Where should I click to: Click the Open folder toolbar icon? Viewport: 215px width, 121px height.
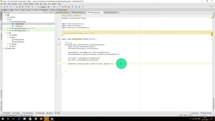(x=1, y=7)
